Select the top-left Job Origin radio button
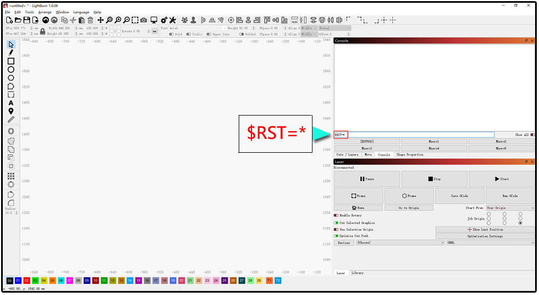The image size is (539, 295). [x=489, y=214]
